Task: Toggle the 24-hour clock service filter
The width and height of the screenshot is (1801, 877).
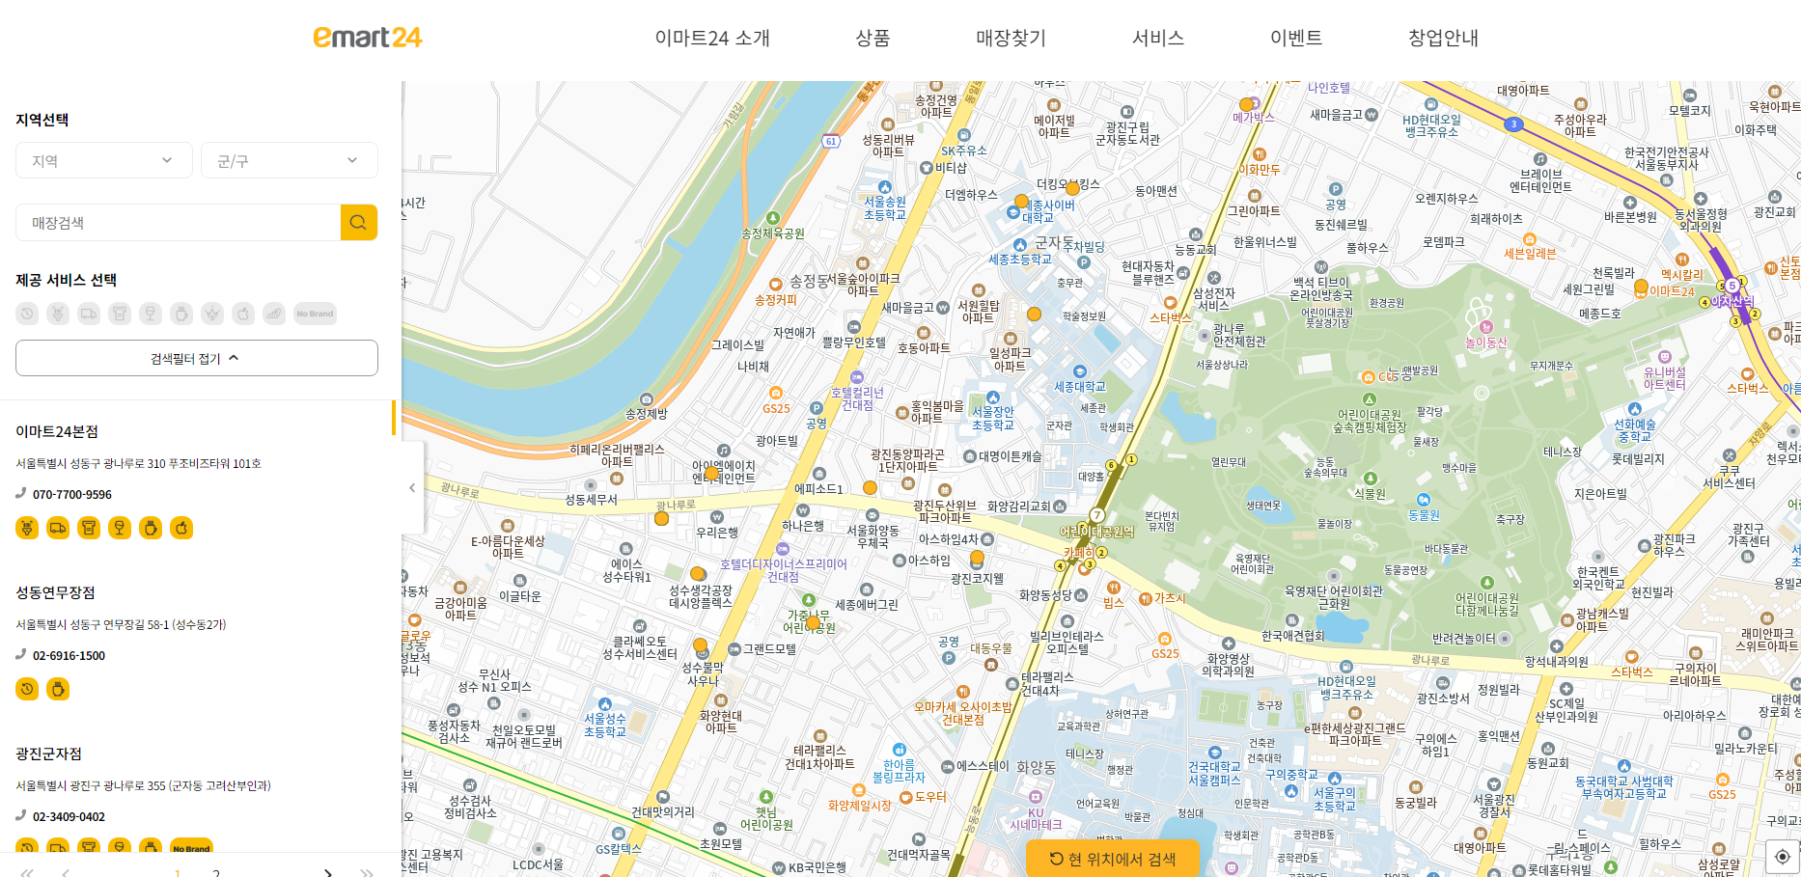Action: [x=27, y=314]
